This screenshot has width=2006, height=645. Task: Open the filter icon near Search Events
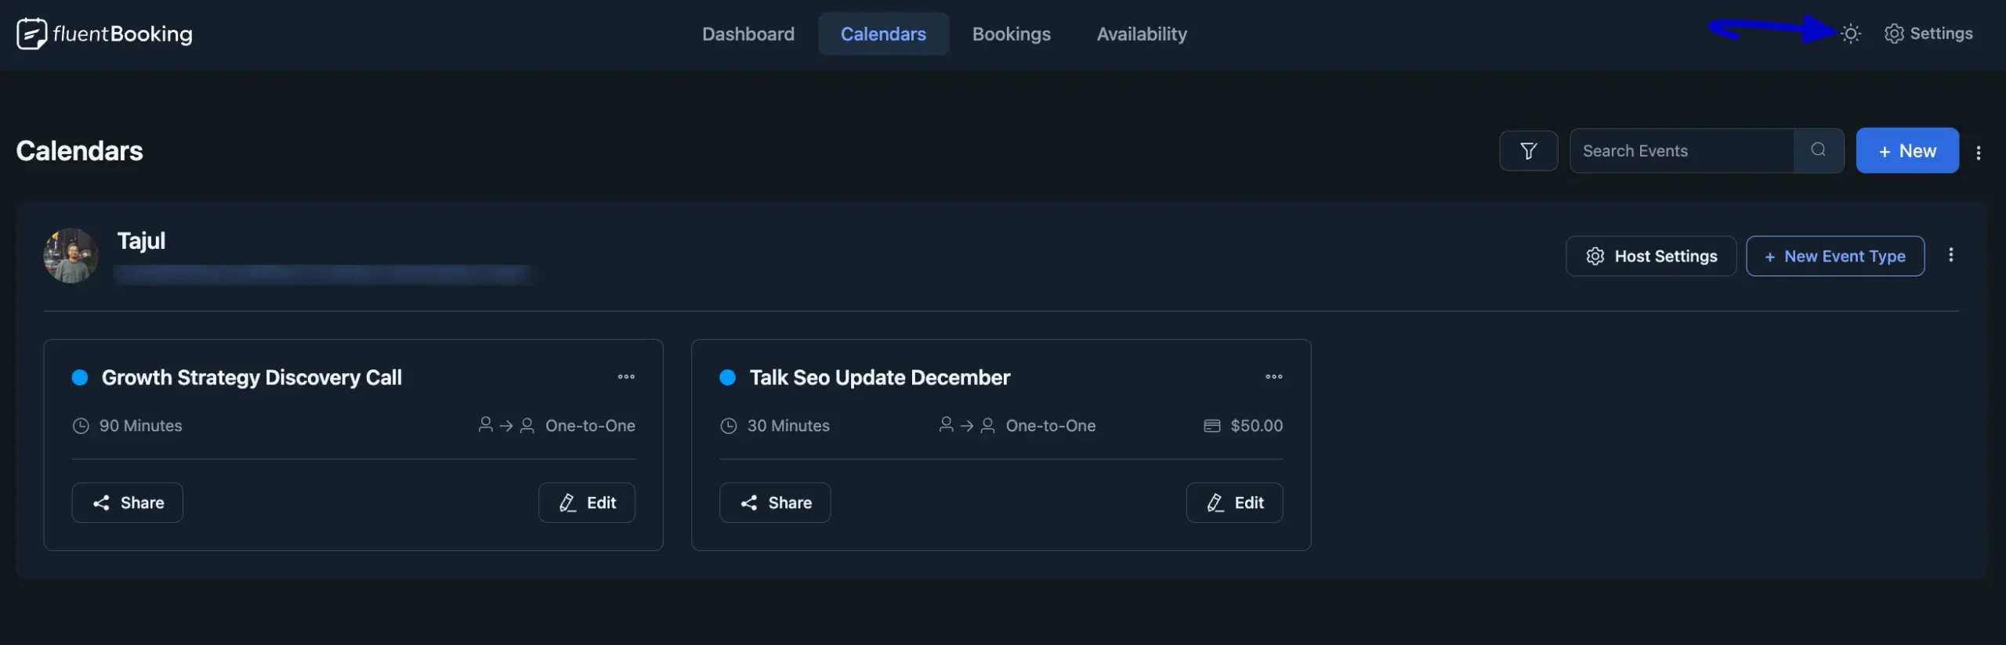1528,150
